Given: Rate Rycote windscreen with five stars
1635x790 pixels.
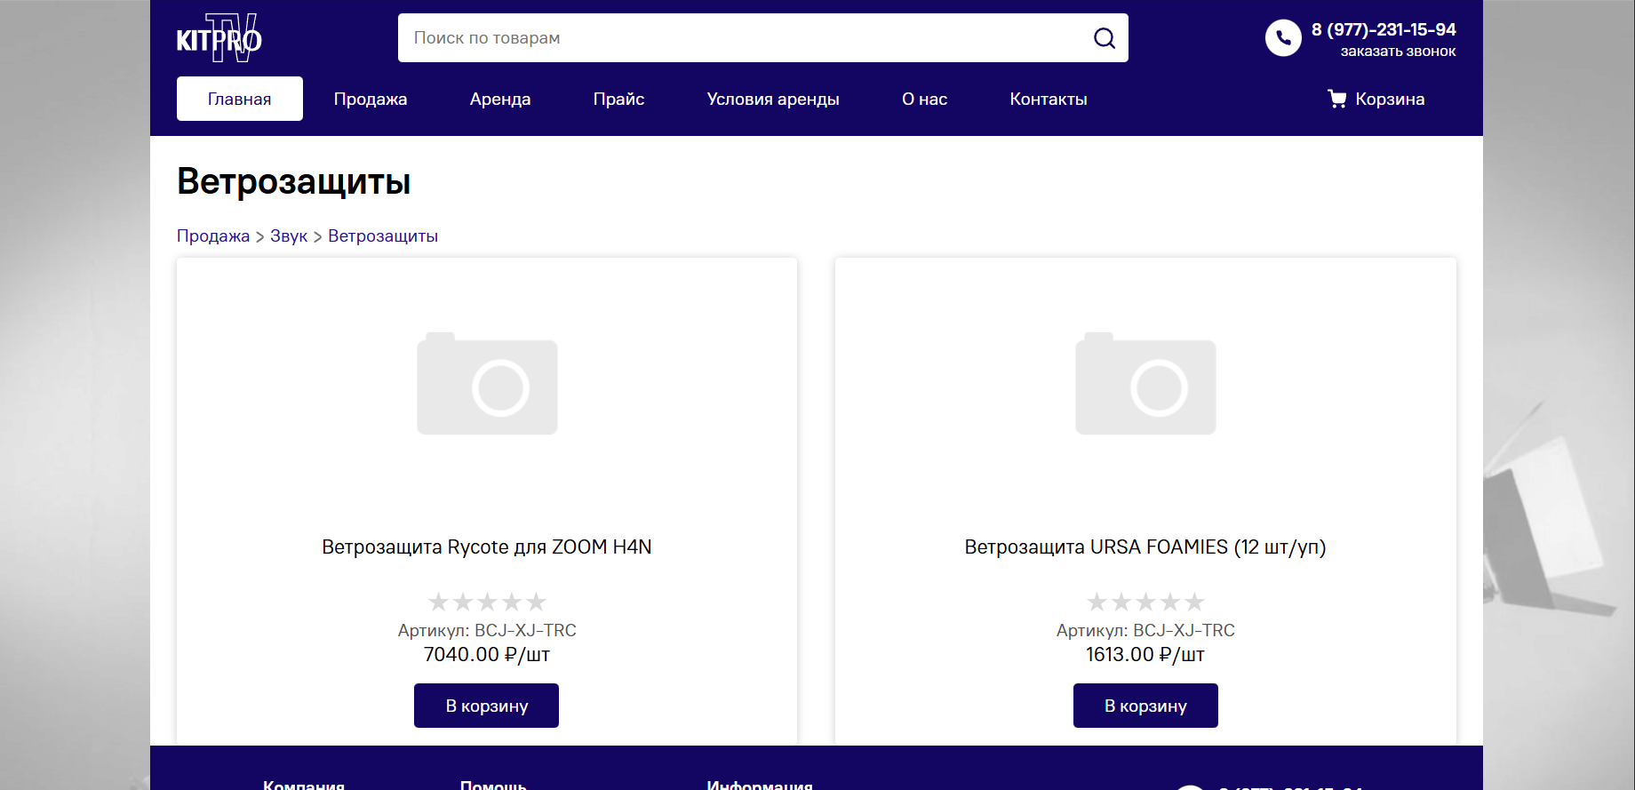Looking at the screenshot, I should click(536, 602).
